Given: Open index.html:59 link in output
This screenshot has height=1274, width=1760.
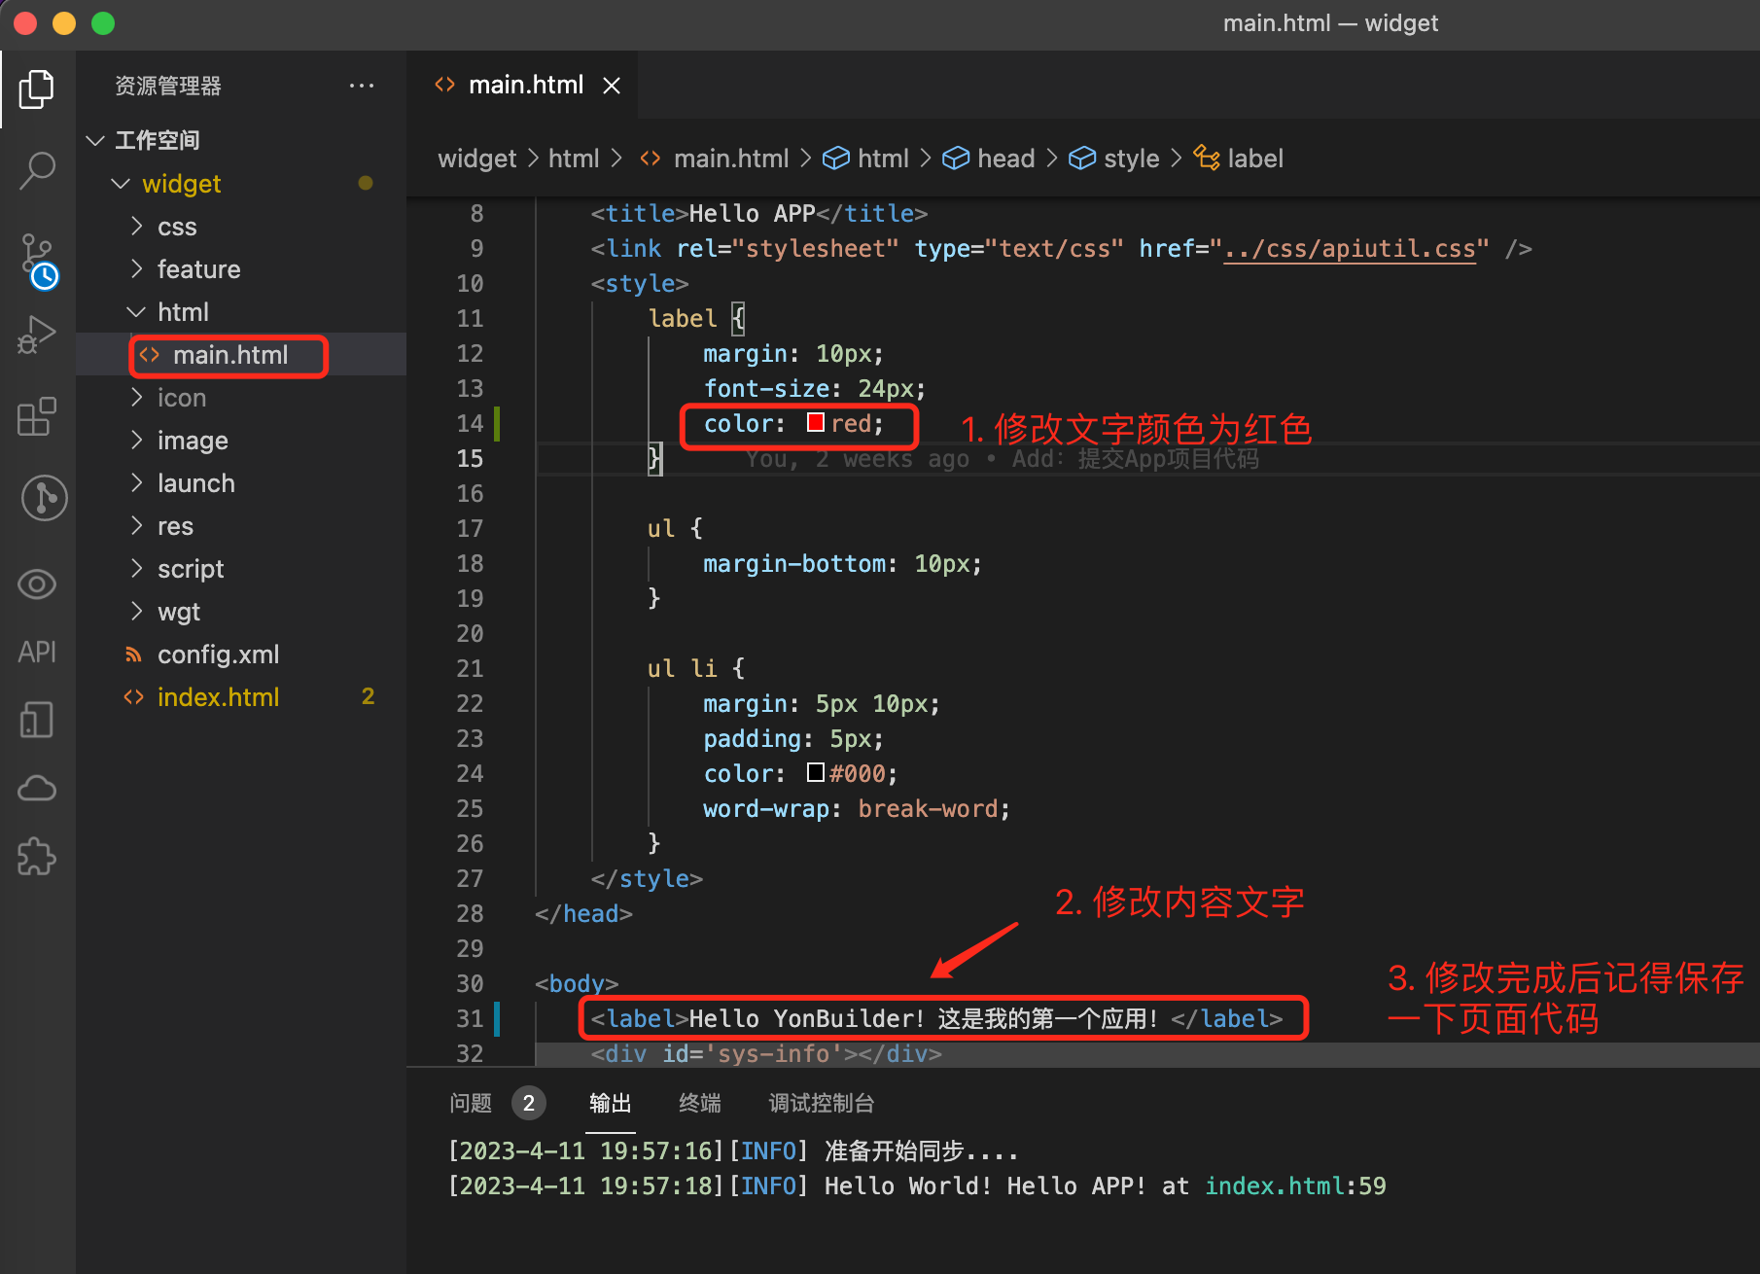Looking at the screenshot, I should [x=1295, y=1186].
